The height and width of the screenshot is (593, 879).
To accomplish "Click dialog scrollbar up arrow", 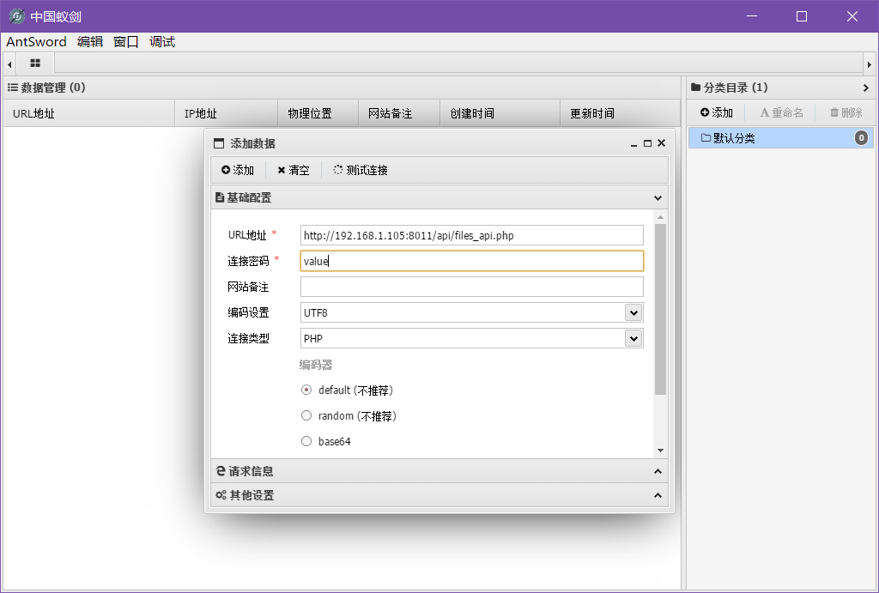I will 660,217.
